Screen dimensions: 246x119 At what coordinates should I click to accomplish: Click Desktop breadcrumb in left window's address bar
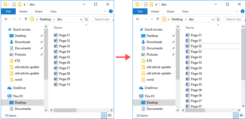pos(45,19)
